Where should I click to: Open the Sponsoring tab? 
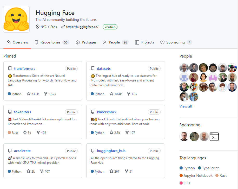coord(176,42)
